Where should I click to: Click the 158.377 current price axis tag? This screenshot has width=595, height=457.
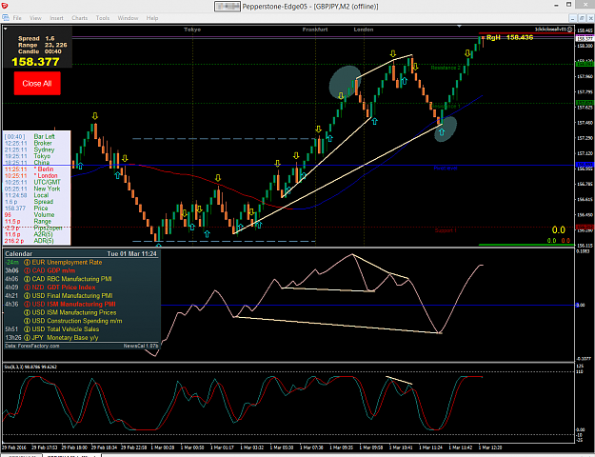[585, 39]
